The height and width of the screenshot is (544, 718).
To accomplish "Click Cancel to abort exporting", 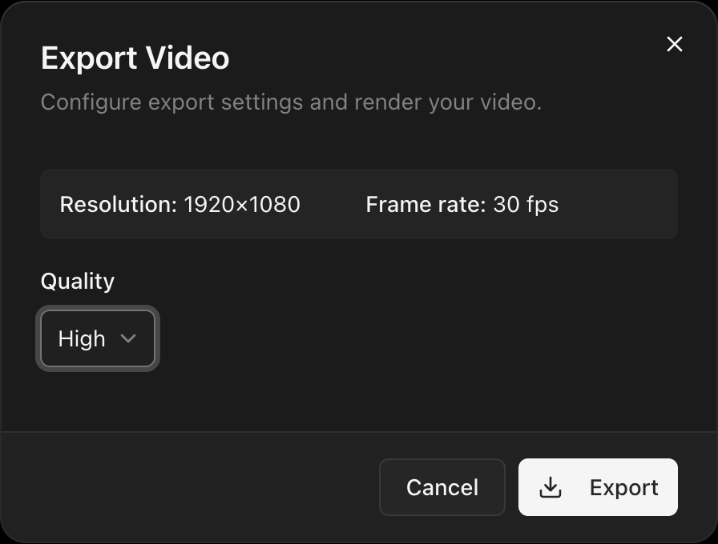I will tap(442, 487).
